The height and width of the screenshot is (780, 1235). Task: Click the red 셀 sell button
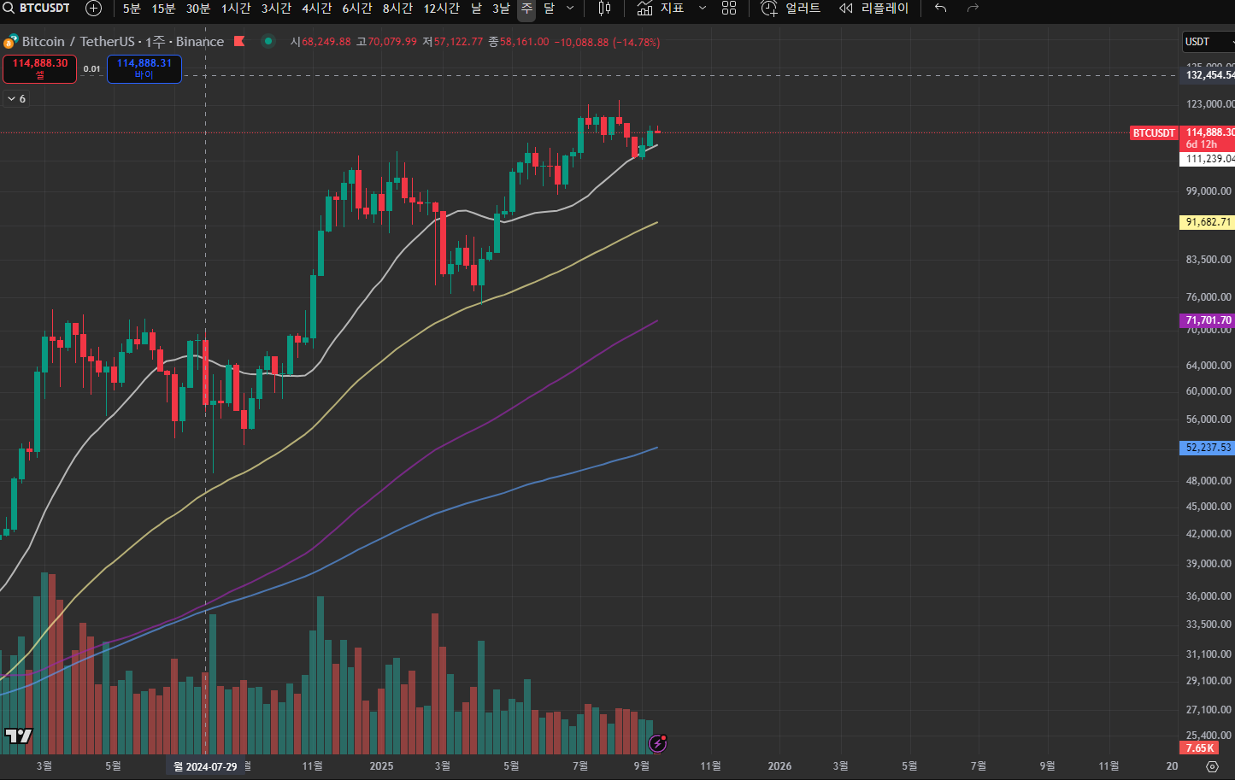pos(40,69)
